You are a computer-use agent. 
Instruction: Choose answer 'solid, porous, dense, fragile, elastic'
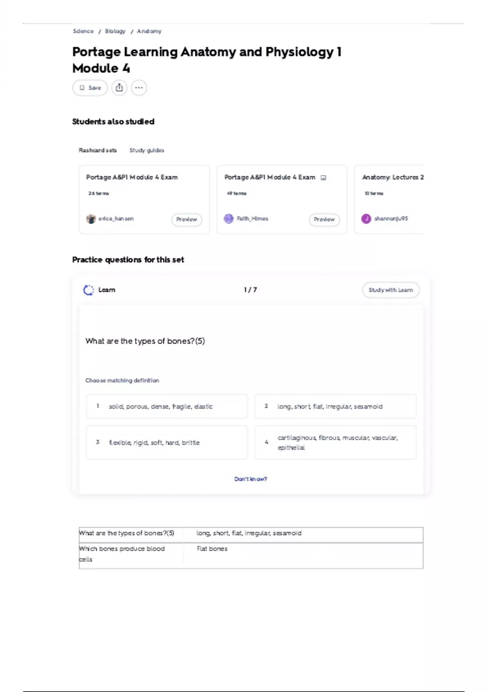click(x=167, y=406)
